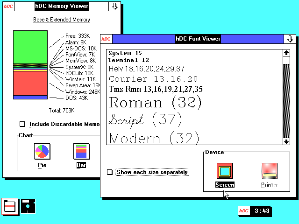The image size is (299, 224).
Task: Select the Helv 13,16,20,24,29,37 row
Action: pyautogui.click(x=146, y=69)
